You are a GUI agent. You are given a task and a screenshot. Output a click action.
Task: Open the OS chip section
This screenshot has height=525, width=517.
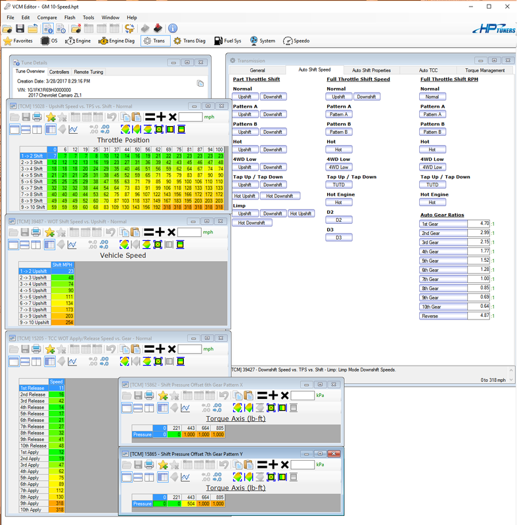pos(49,41)
